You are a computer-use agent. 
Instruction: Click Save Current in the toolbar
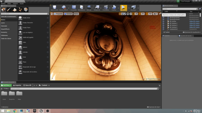54,8
